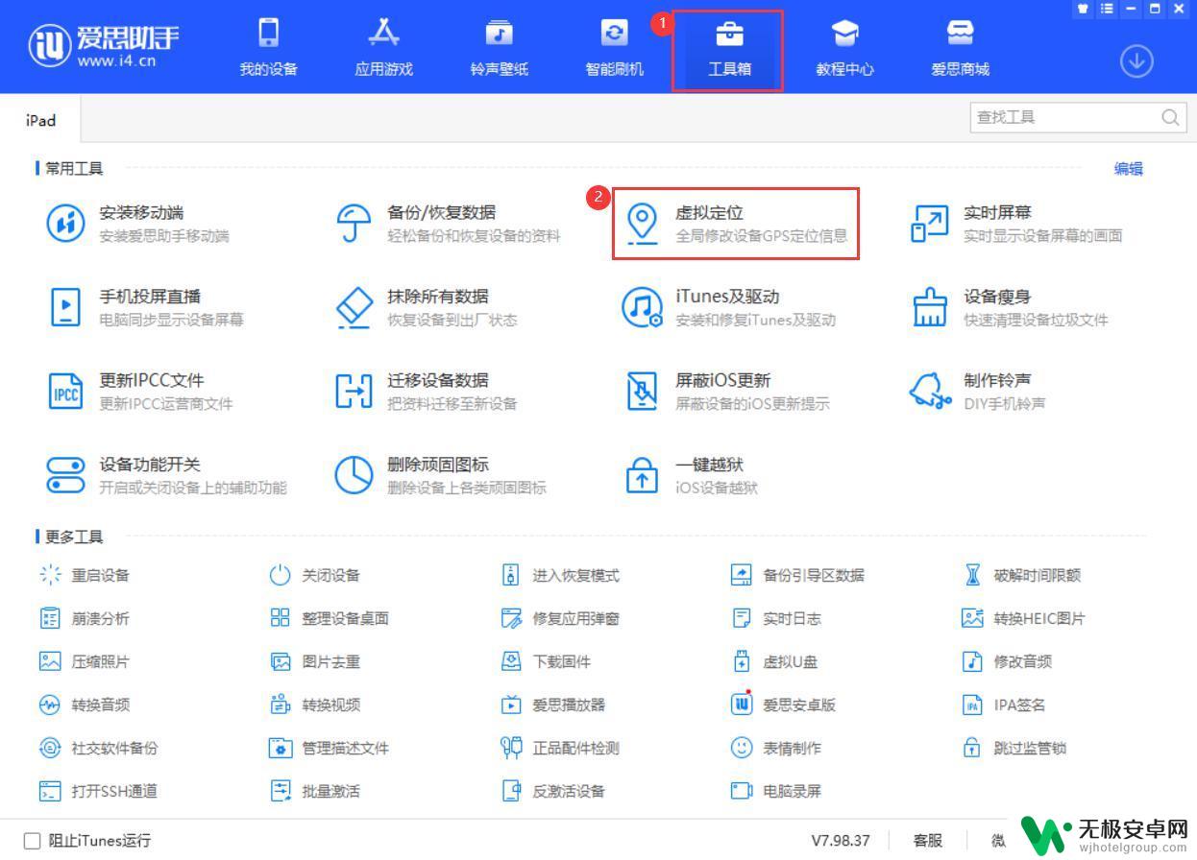
Task: Open the 爱思商城 store section
Action: coord(961,48)
